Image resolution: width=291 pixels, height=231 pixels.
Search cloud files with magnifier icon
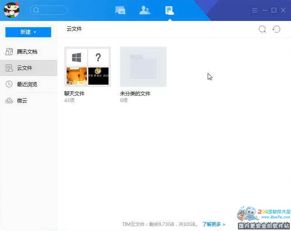tap(262, 29)
